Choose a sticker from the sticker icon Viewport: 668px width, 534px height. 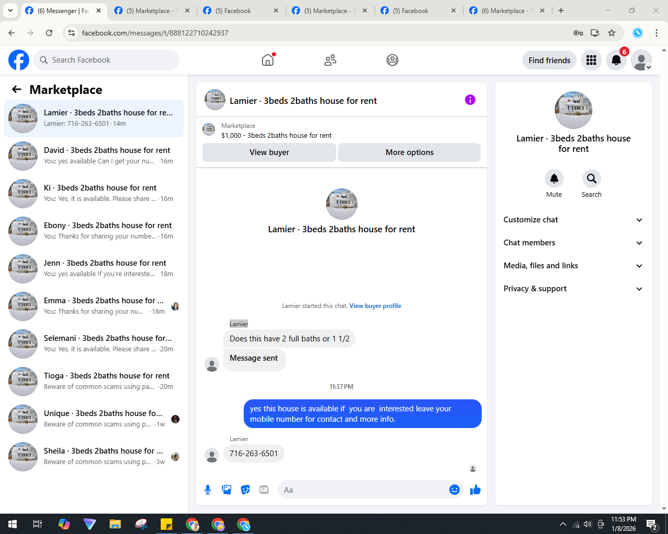245,490
